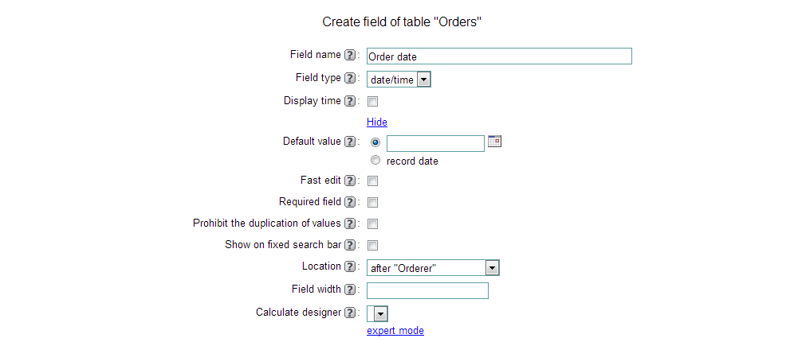This screenshot has width=802, height=342.
Task: Click the help icon next to Field type
Action: pyautogui.click(x=350, y=78)
